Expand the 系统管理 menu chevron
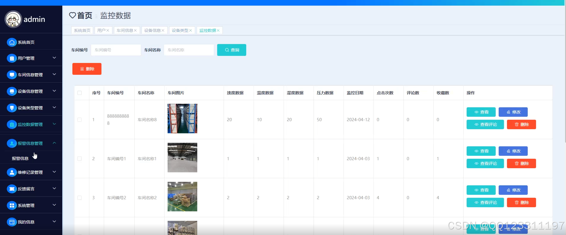The width and height of the screenshot is (566, 235). tap(54, 205)
